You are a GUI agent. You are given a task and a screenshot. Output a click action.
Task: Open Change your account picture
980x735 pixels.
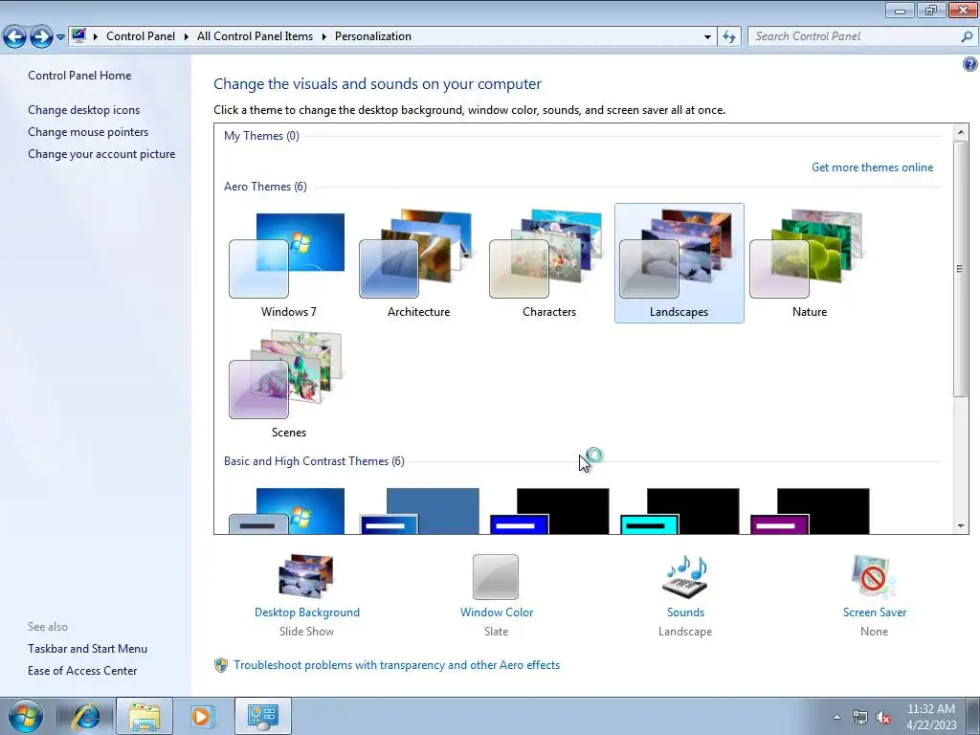pos(101,154)
